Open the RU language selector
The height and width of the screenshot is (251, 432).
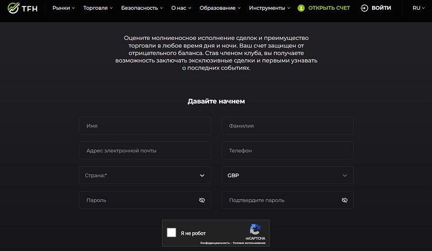click(418, 8)
